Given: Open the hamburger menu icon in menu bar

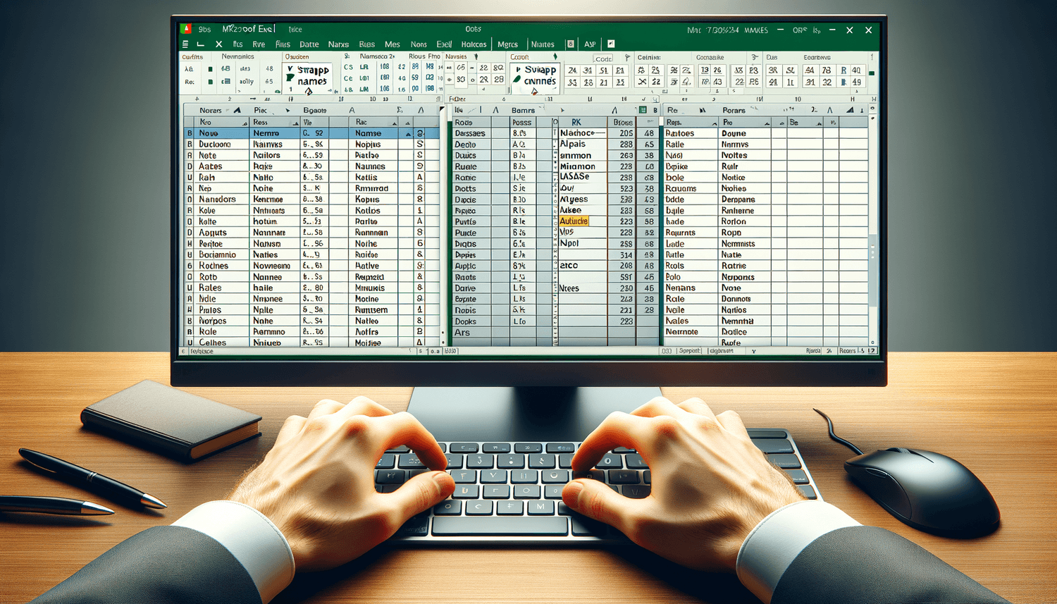Looking at the screenshot, I should tap(185, 44).
